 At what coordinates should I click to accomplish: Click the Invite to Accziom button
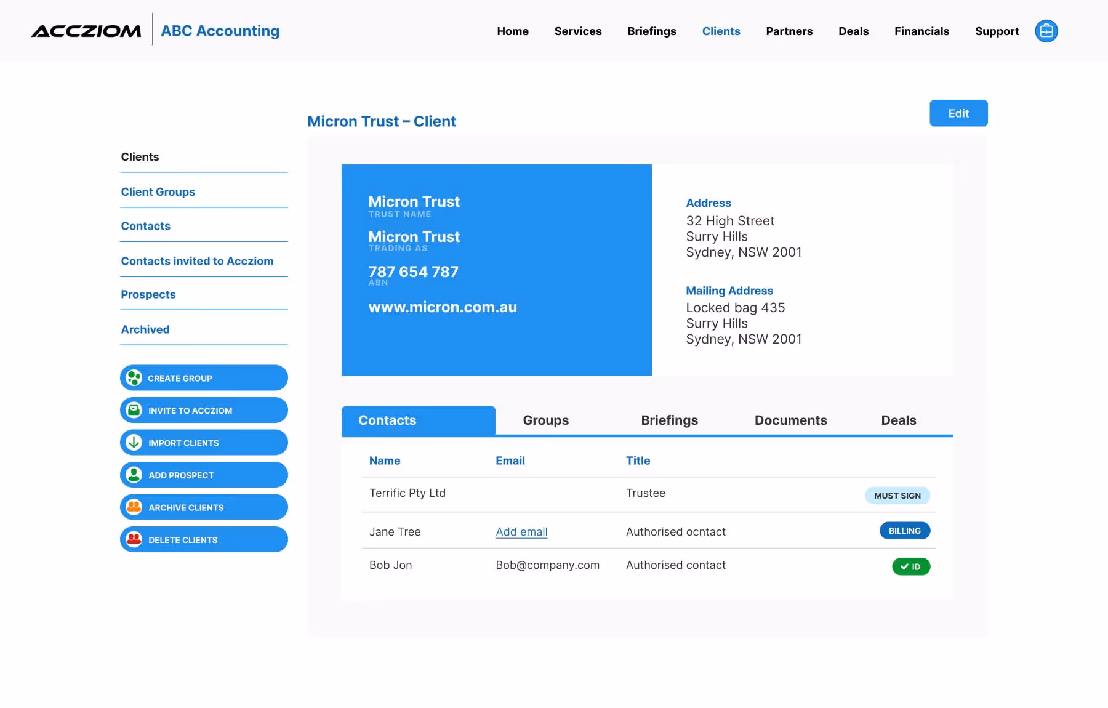click(204, 410)
